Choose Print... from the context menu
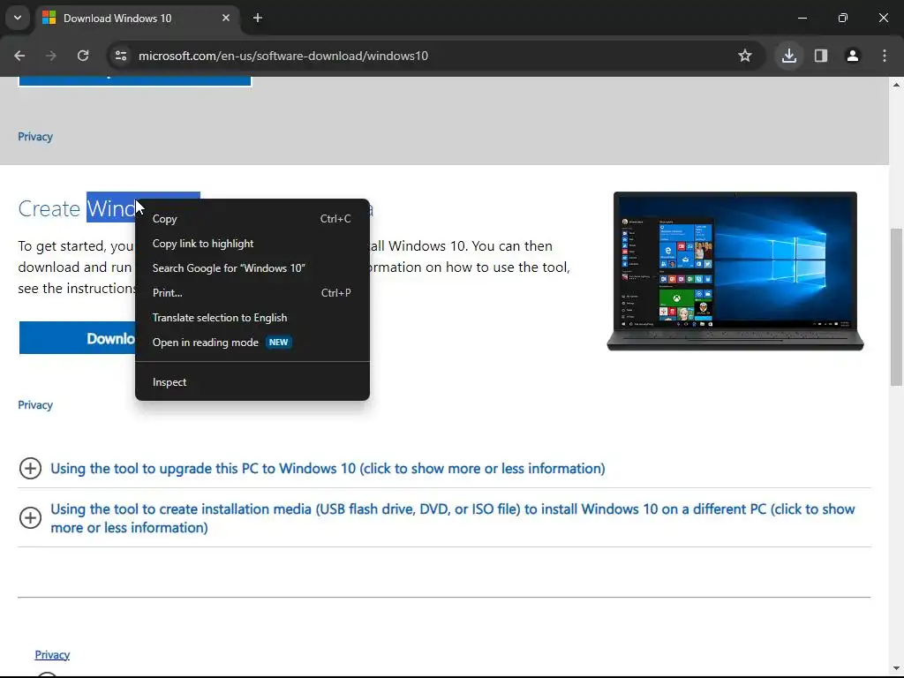 [252, 293]
